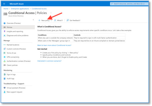Collapse the sidebar with double chevron

click(x=33, y=20)
